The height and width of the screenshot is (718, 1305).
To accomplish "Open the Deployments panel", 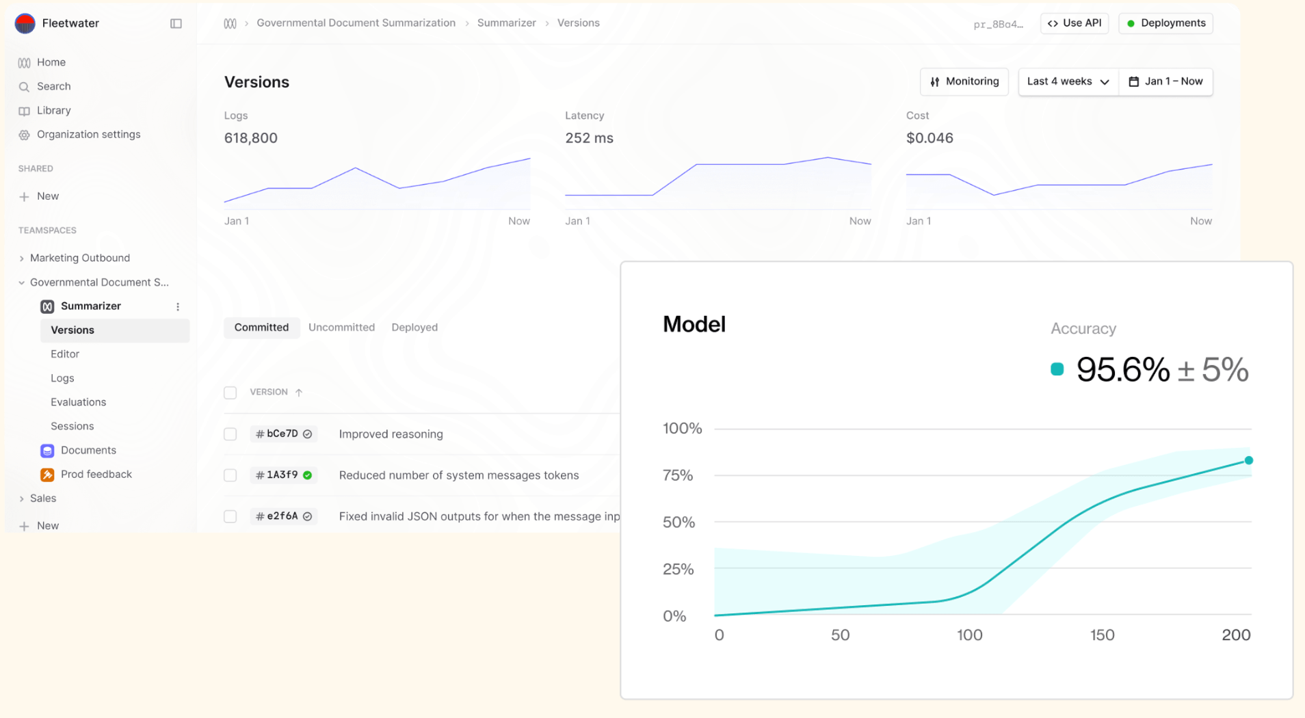I will (1165, 23).
